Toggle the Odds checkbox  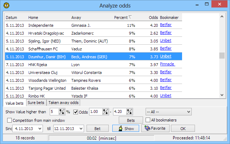click(76, 112)
